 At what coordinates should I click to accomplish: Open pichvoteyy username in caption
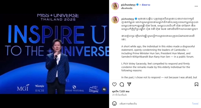coord(128,19)
